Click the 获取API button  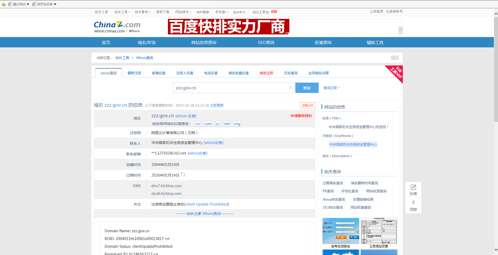tap(308, 105)
